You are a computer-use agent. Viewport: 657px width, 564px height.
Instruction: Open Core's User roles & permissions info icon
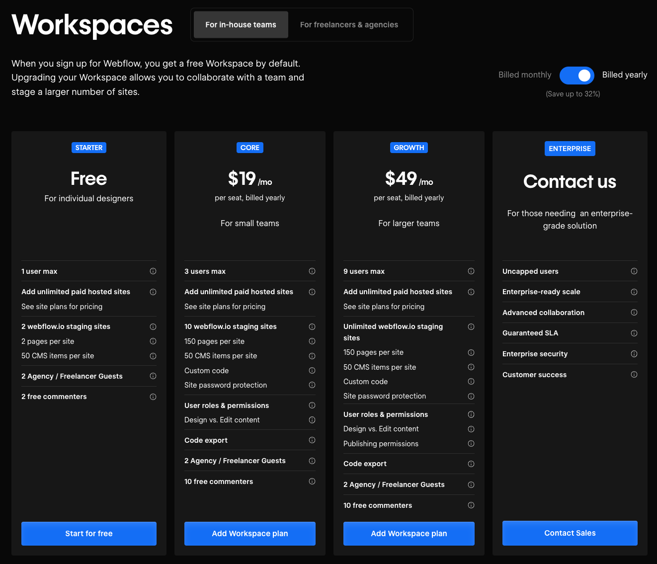pyautogui.click(x=312, y=405)
